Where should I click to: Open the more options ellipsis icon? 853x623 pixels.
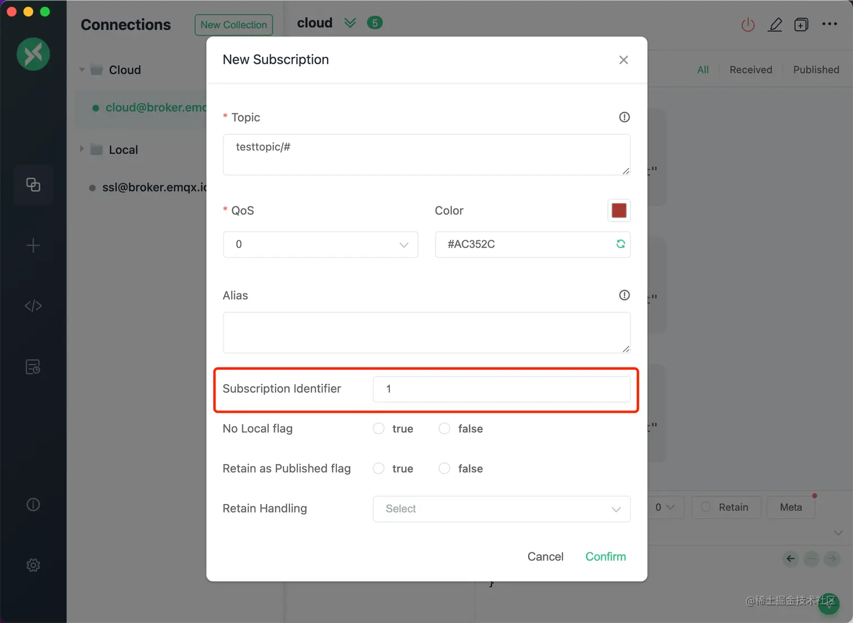829,24
